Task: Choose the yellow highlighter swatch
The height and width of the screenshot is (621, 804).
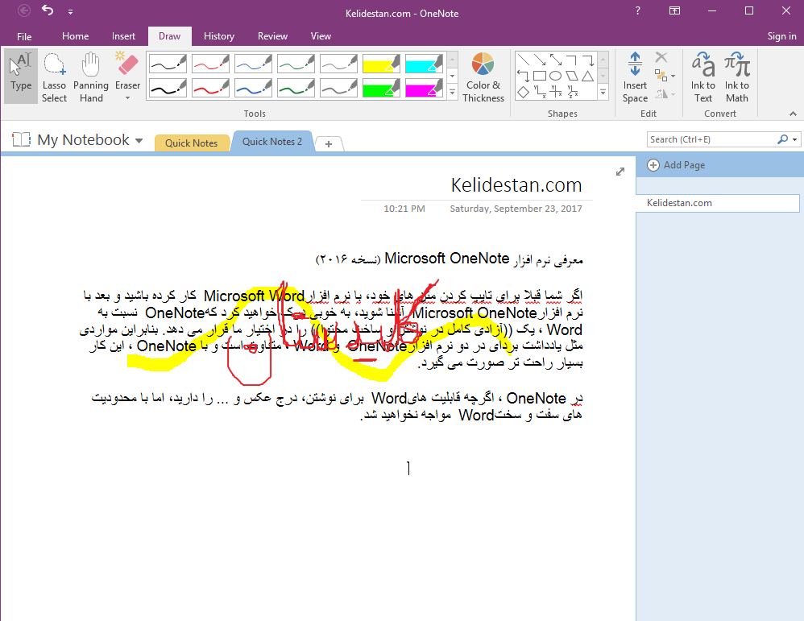Action: pyautogui.click(x=380, y=64)
